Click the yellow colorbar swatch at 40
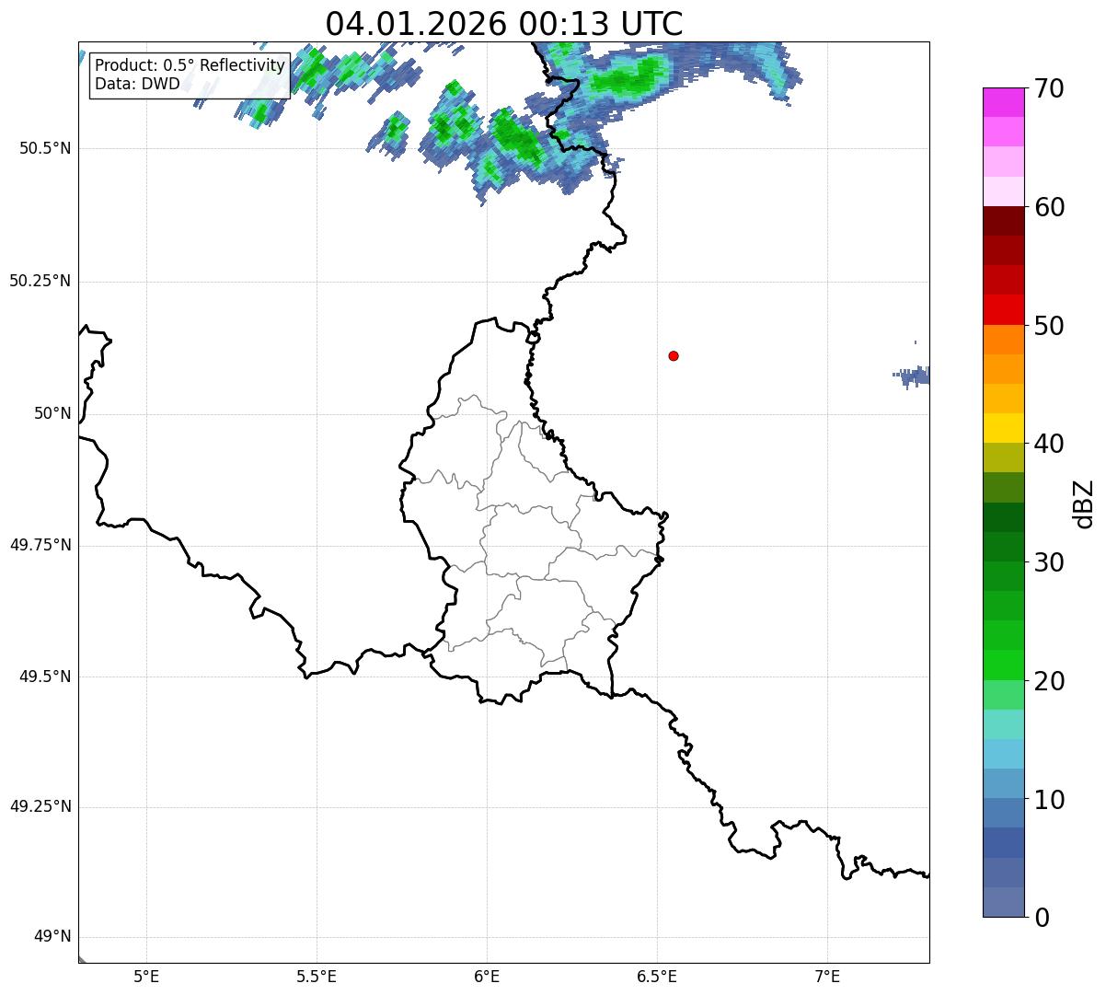This screenshot has width=1106, height=995. click(1003, 428)
